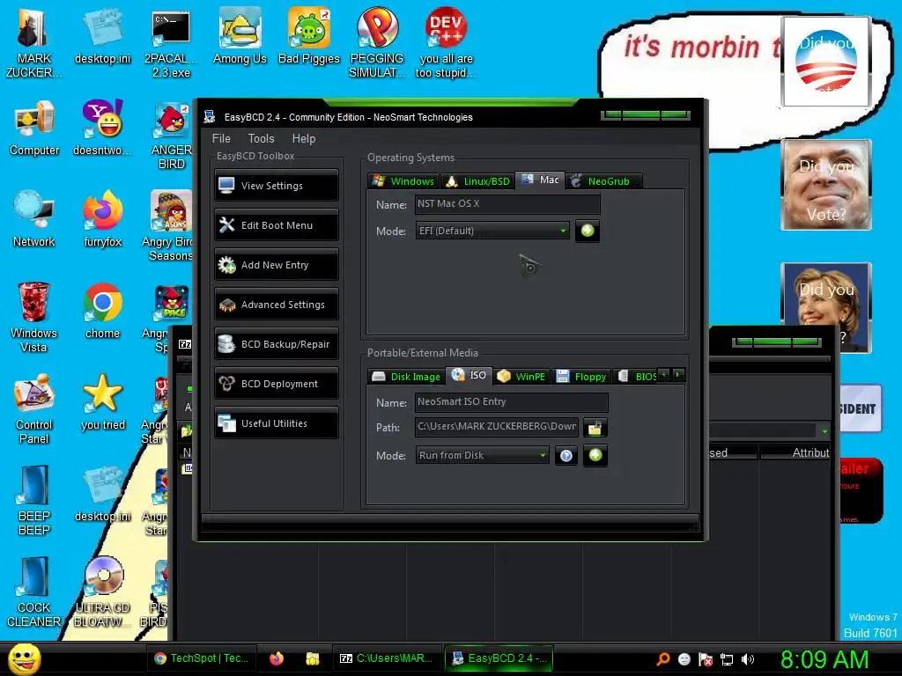Select the ISO tab
Image resolution: width=902 pixels, height=676 pixels.
(469, 375)
